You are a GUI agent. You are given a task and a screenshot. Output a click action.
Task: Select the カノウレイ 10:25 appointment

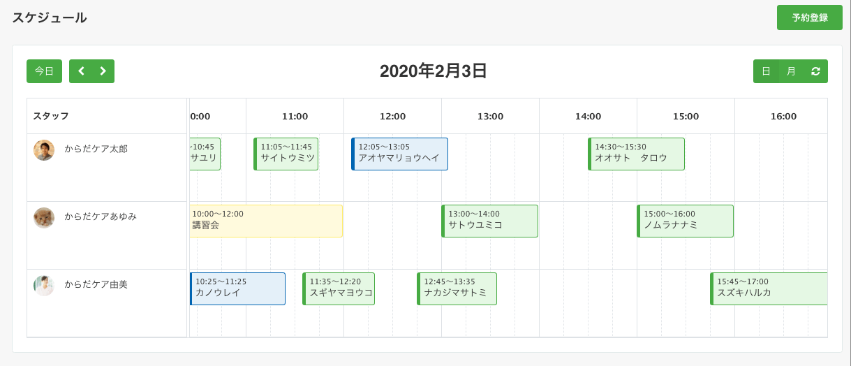click(237, 288)
